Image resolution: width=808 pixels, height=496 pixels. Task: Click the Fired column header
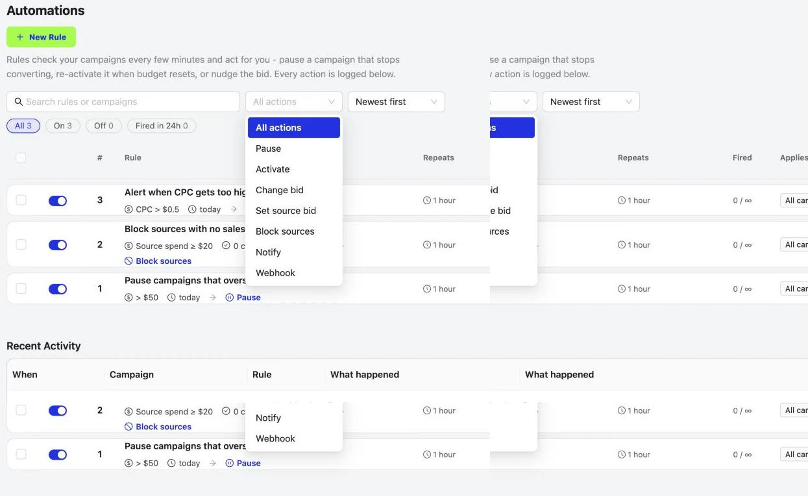742,158
